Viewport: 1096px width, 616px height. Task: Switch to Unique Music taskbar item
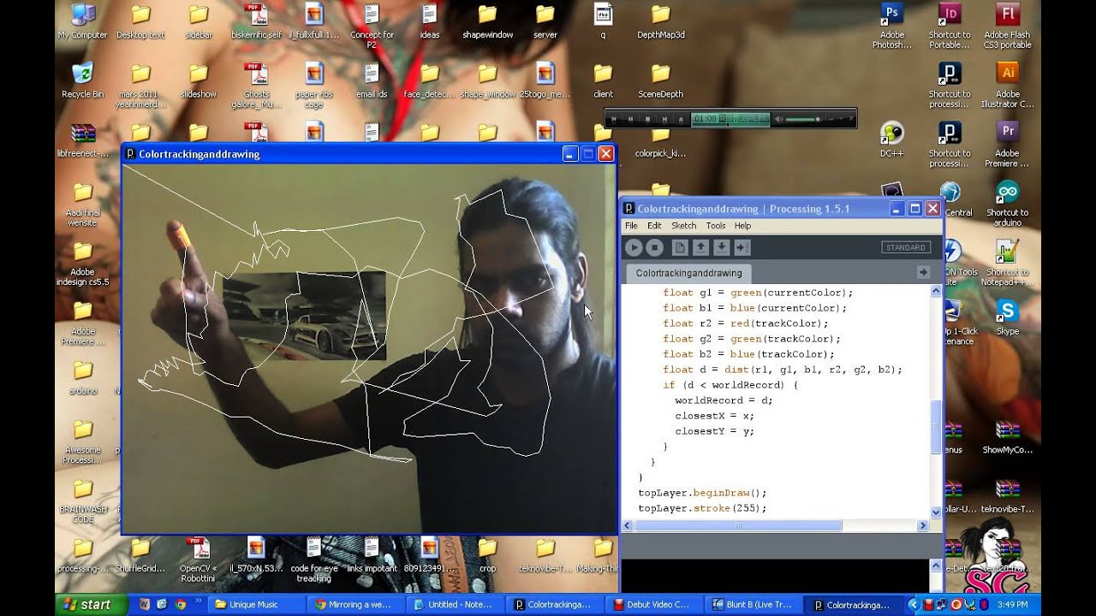256,604
